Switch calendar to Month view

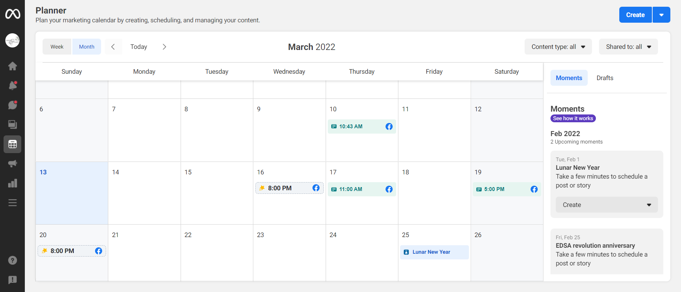point(87,47)
